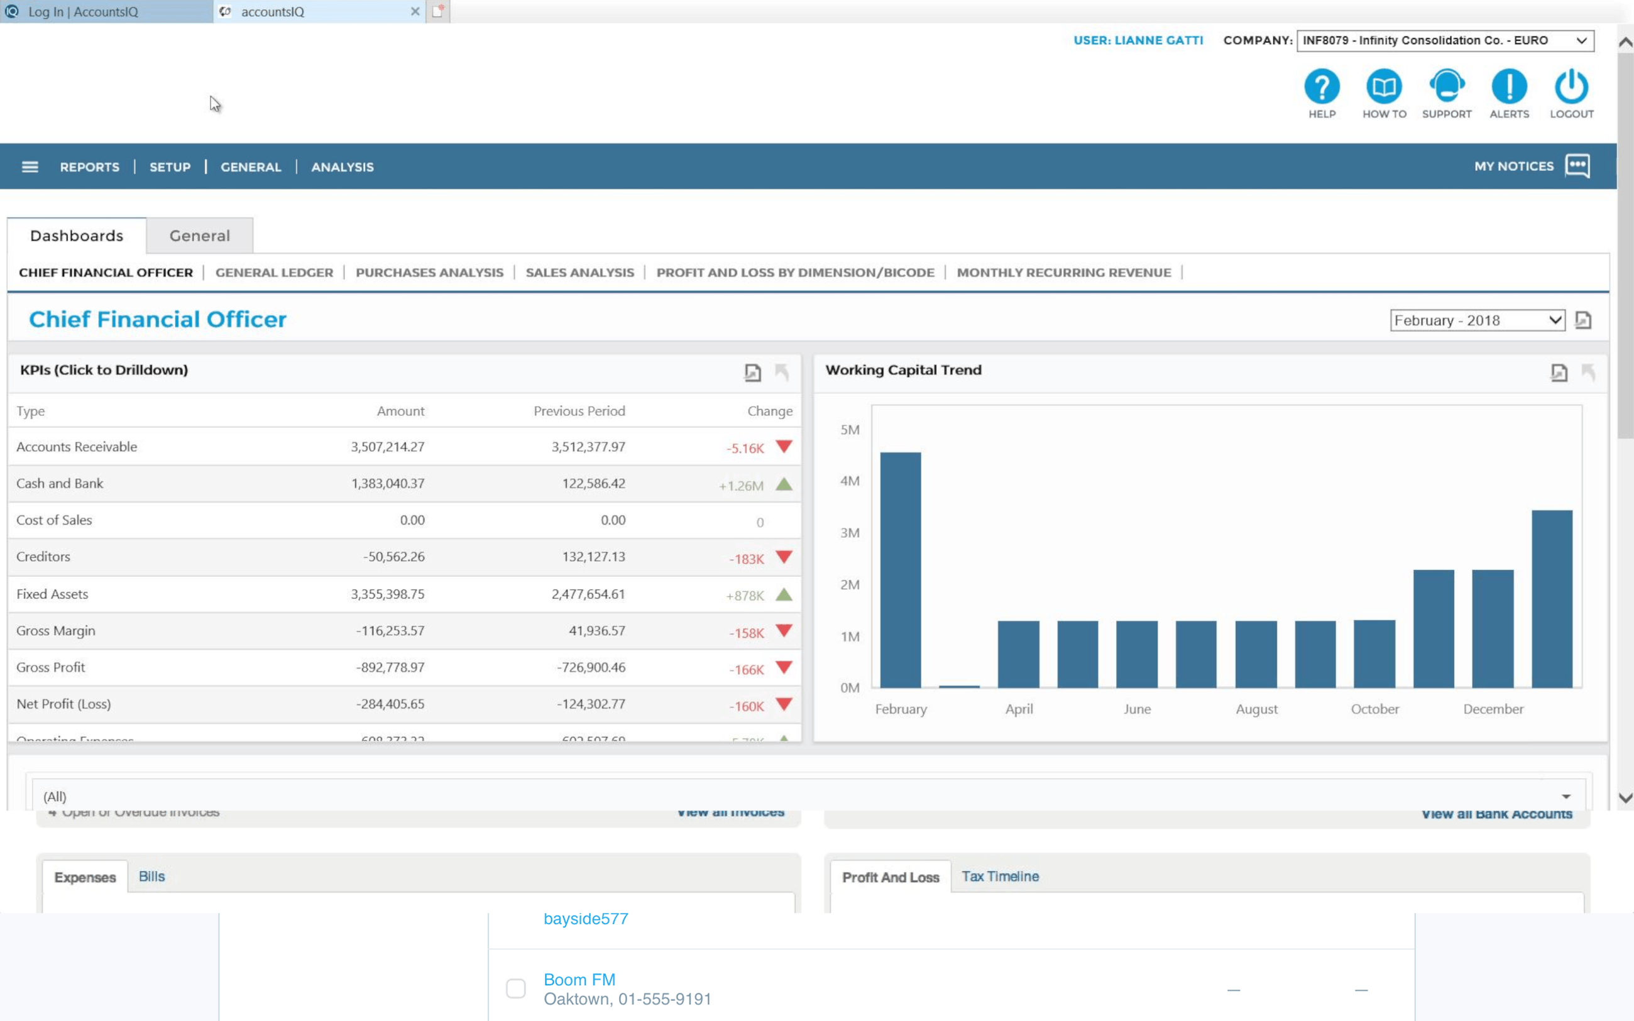
Task: Open the Sales Analysis dashboard
Action: click(x=579, y=272)
